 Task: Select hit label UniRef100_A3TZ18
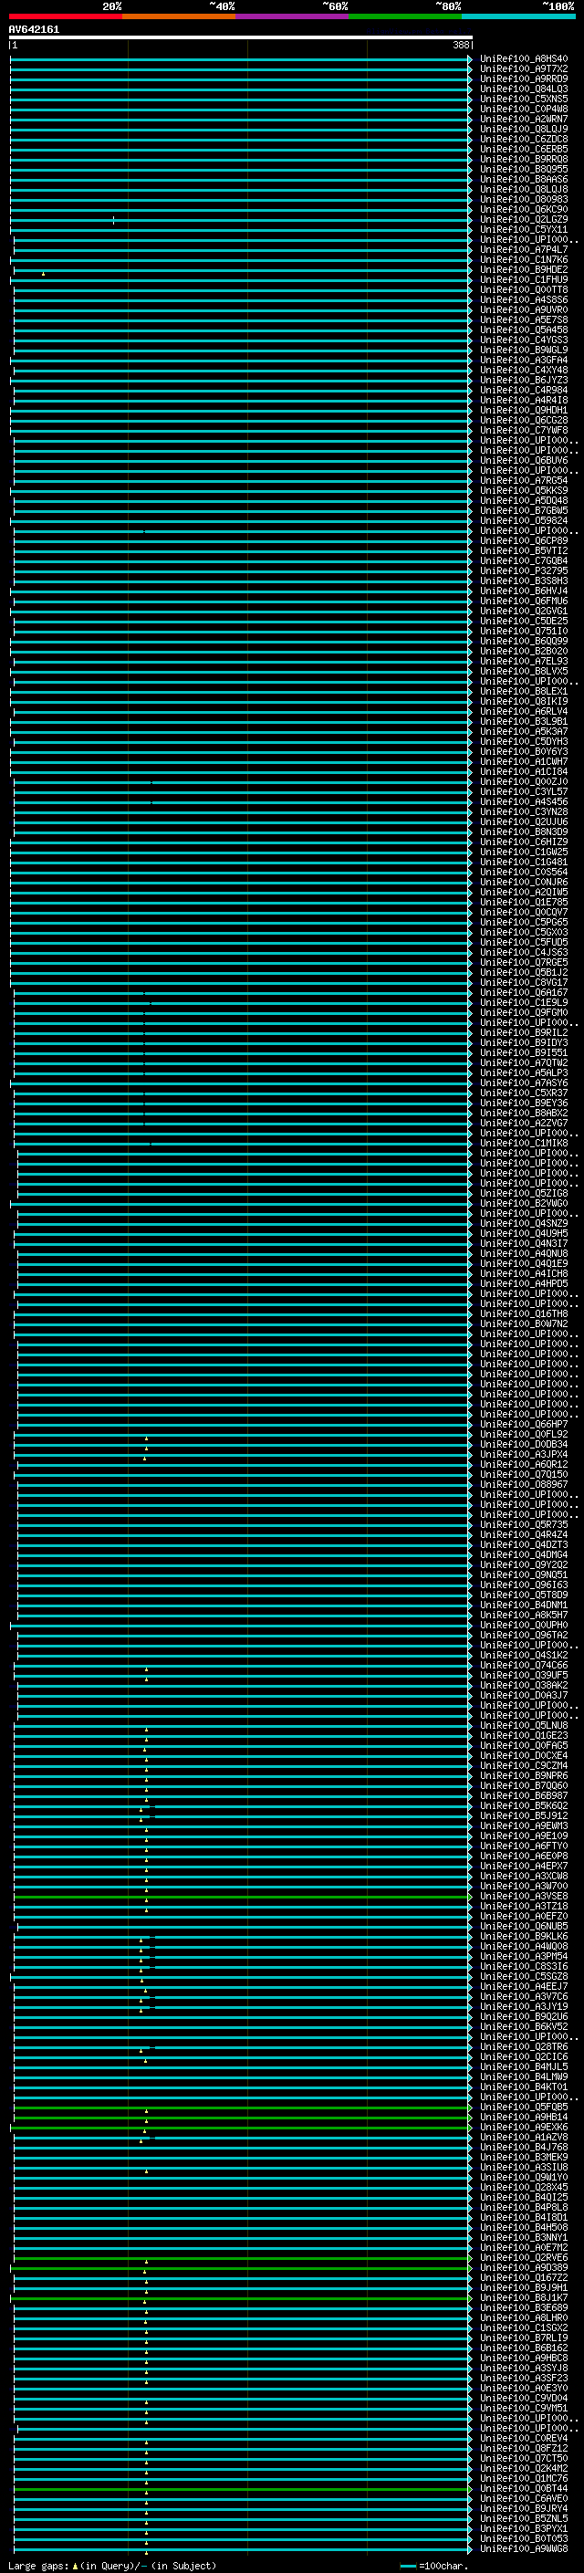(x=524, y=1906)
